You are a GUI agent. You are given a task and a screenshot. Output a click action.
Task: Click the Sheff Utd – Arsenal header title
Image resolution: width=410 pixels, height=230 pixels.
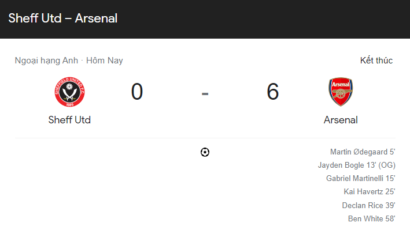coord(63,18)
